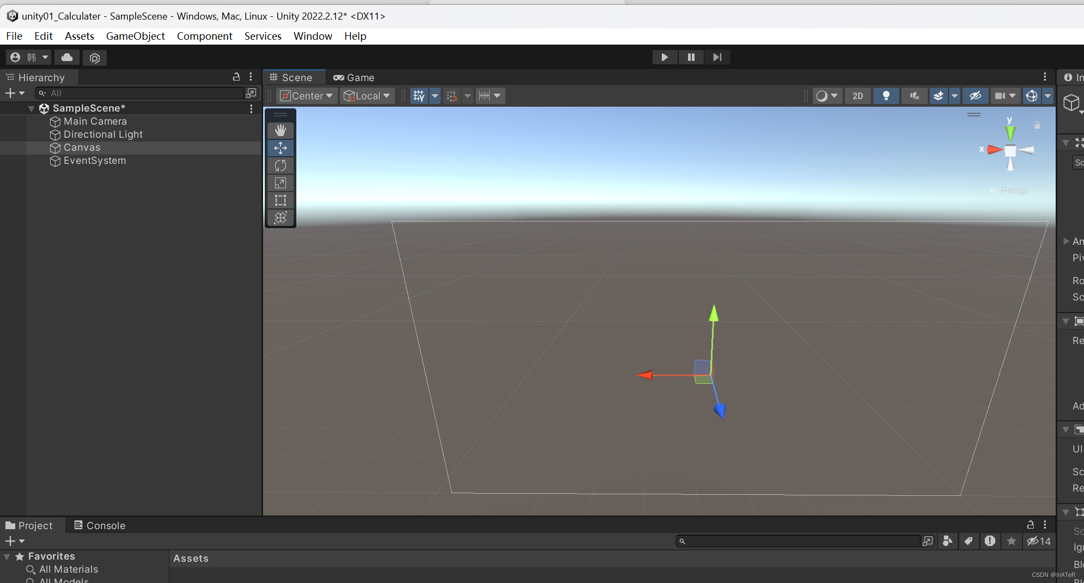Open the Local handle rotation dropdown
Screen dimensions: 1084x583
point(367,96)
